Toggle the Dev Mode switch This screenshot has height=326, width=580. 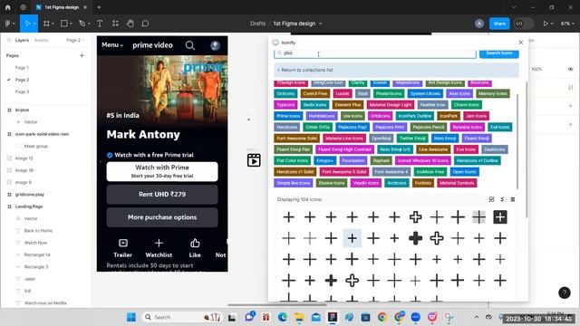pyautogui.click(x=524, y=24)
